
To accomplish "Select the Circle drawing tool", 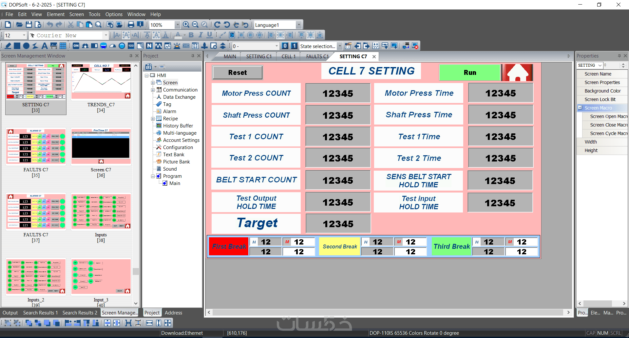I will (26, 46).
